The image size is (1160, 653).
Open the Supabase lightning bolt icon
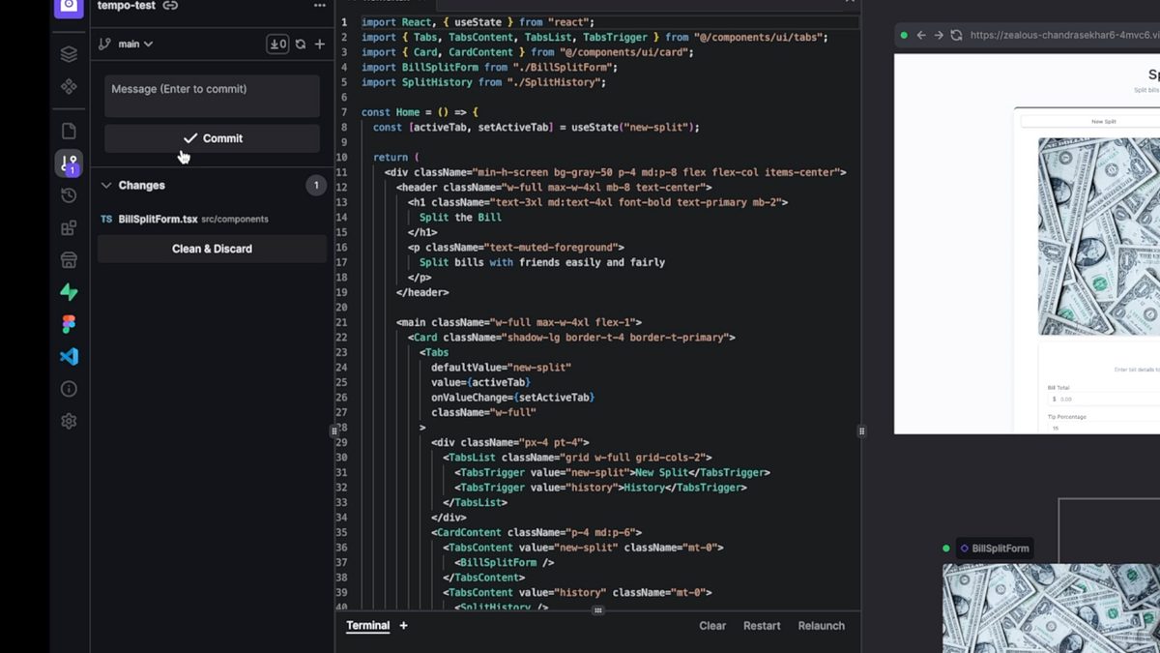click(69, 292)
